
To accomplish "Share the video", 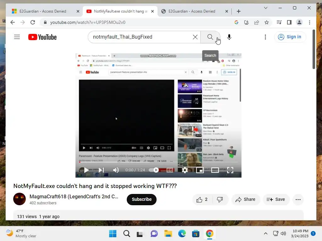I will pos(246,200).
